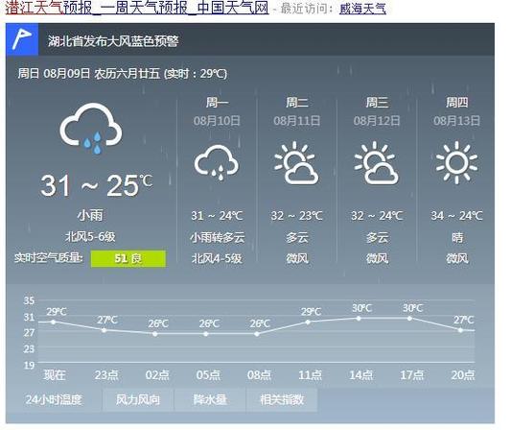The image size is (511, 430).
Task: Switch to the 相关指数 tab
Action: pos(282,399)
